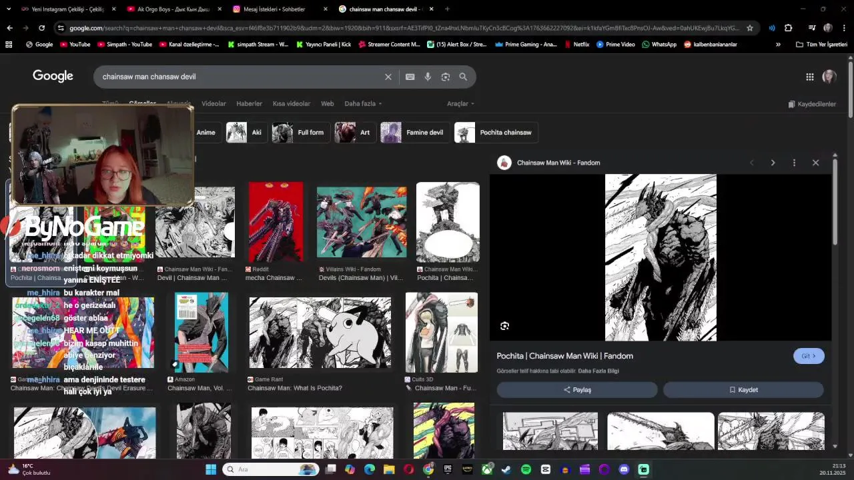
Task: Expand the Daha fazla search filter menu
Action: tap(363, 104)
